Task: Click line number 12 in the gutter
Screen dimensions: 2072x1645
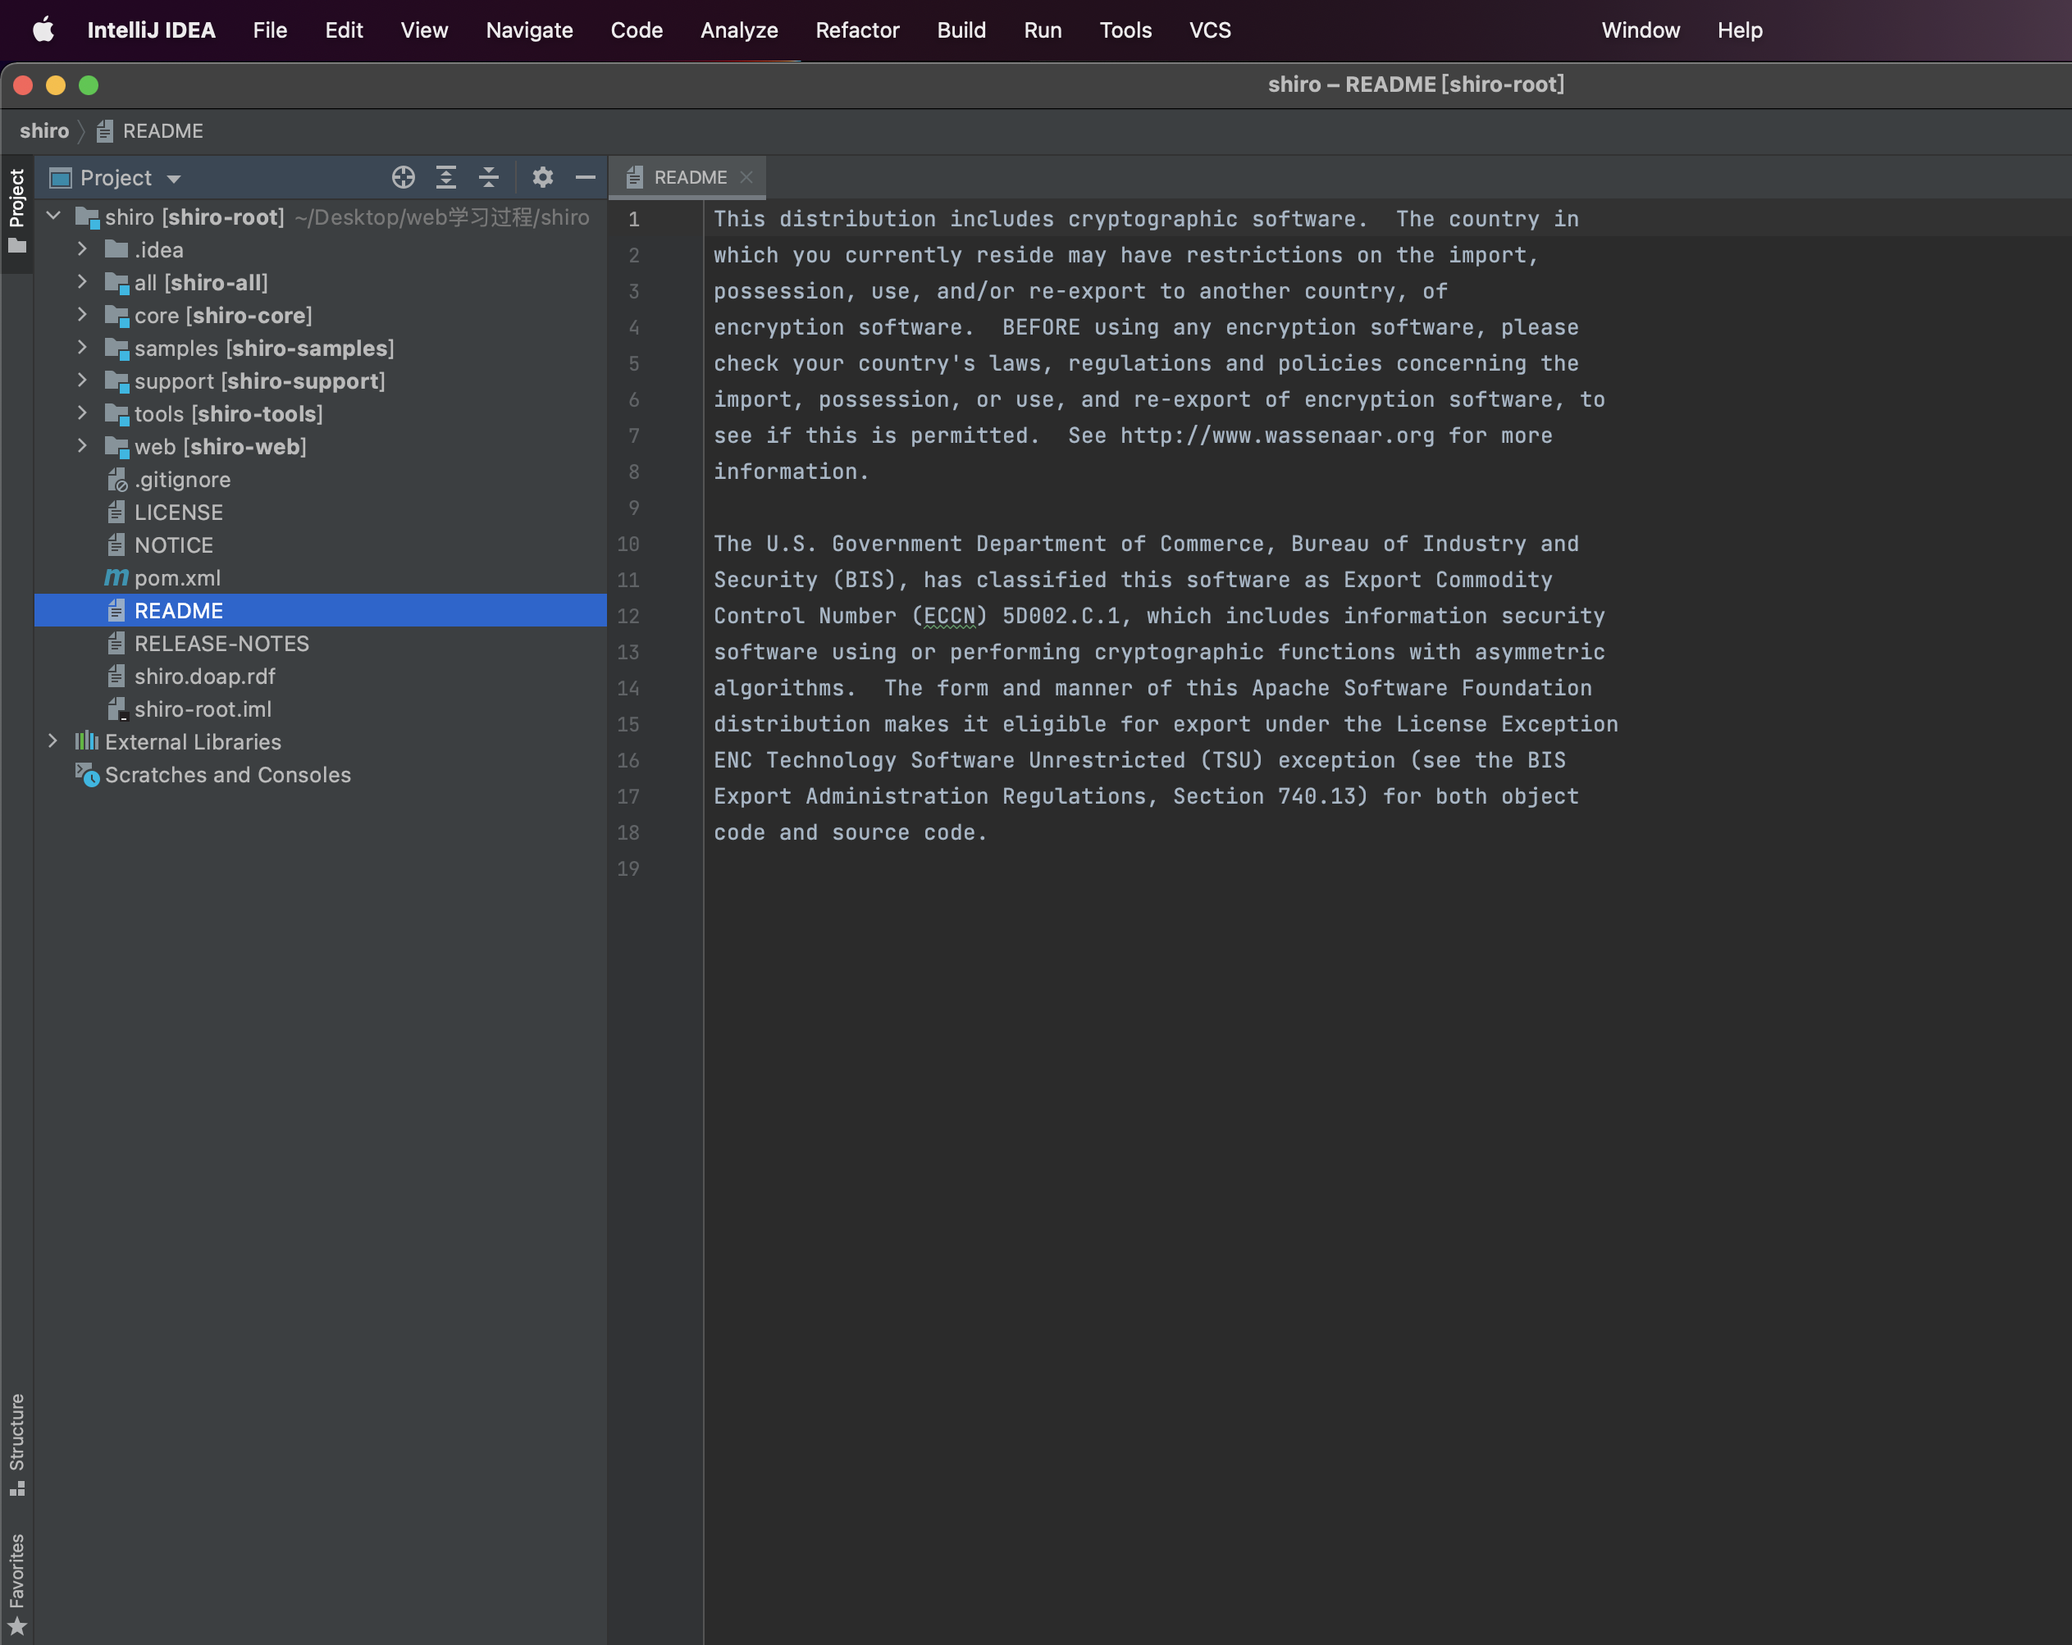Action: click(x=628, y=617)
